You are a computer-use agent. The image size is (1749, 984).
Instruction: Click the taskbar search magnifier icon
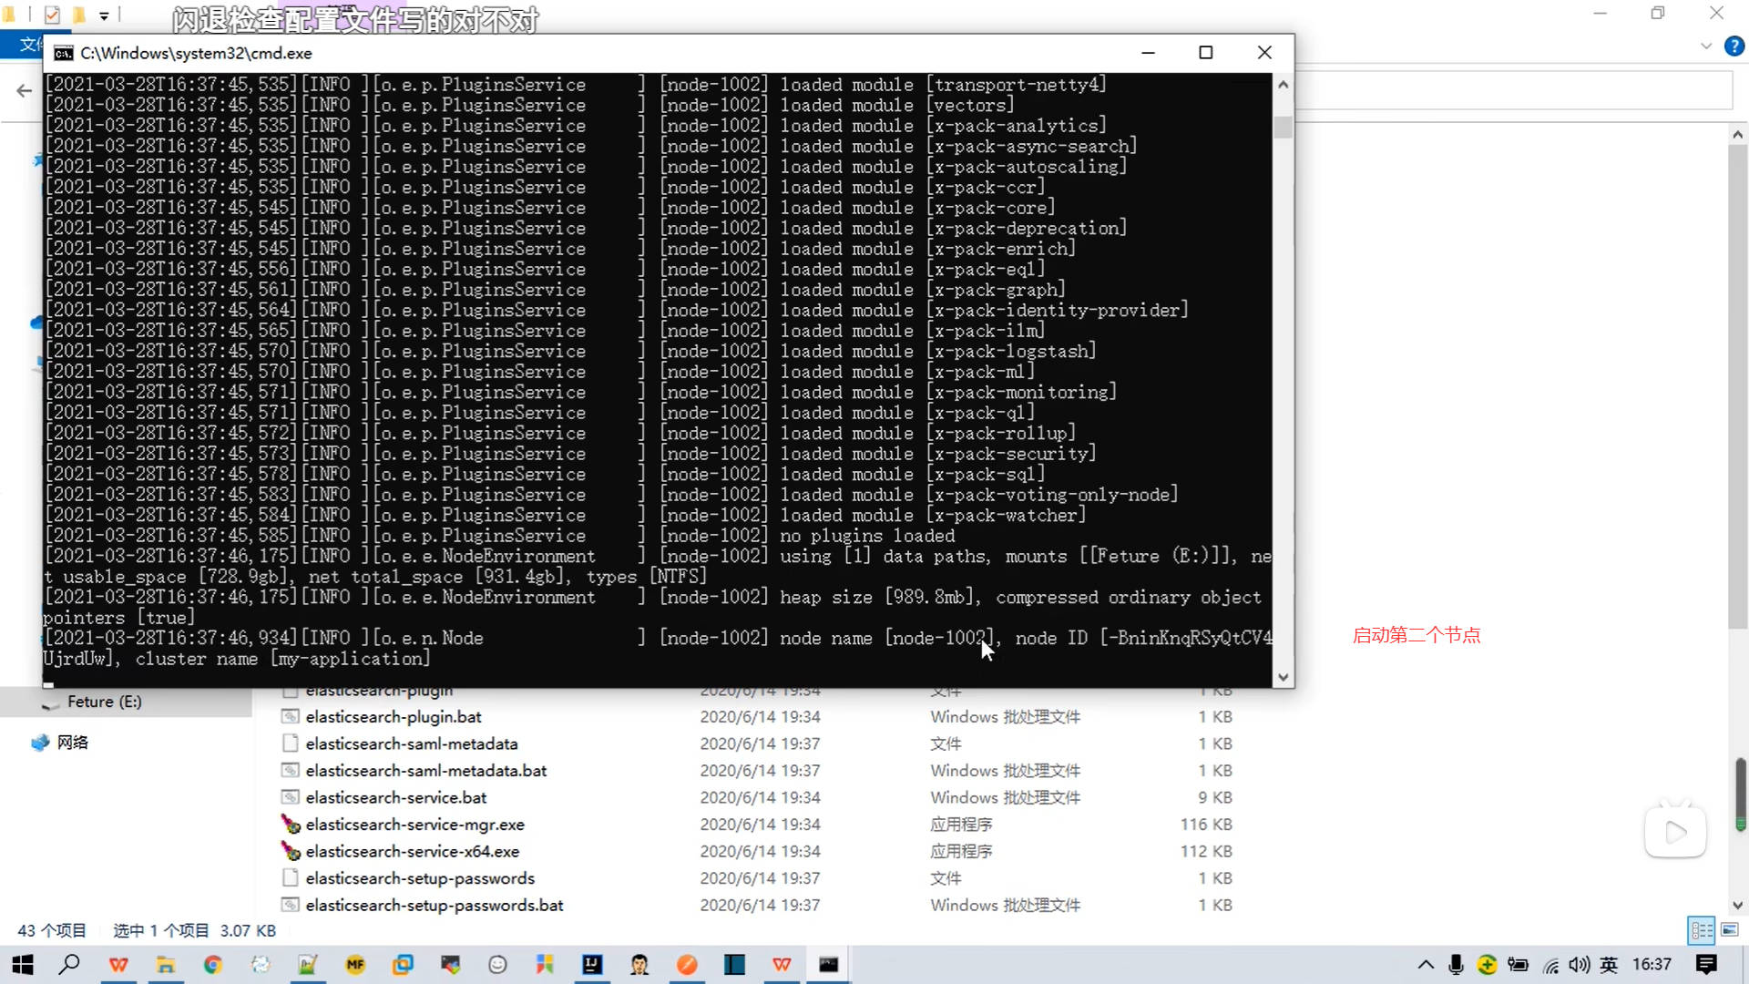69,964
